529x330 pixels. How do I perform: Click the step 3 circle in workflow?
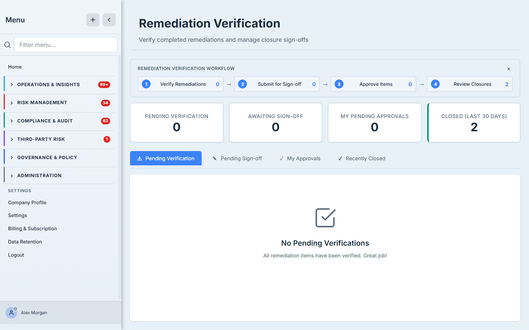pos(339,84)
